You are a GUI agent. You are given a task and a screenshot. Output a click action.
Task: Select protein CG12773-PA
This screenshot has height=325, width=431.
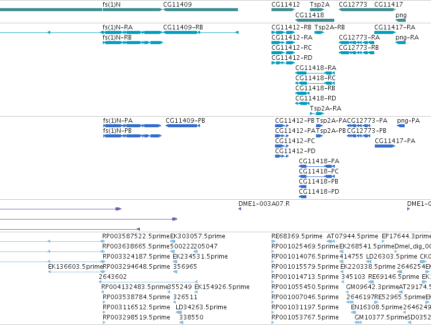[x=359, y=126]
